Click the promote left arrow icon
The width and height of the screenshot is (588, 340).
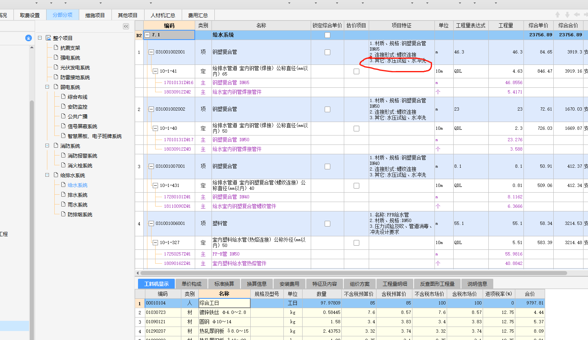577,15
